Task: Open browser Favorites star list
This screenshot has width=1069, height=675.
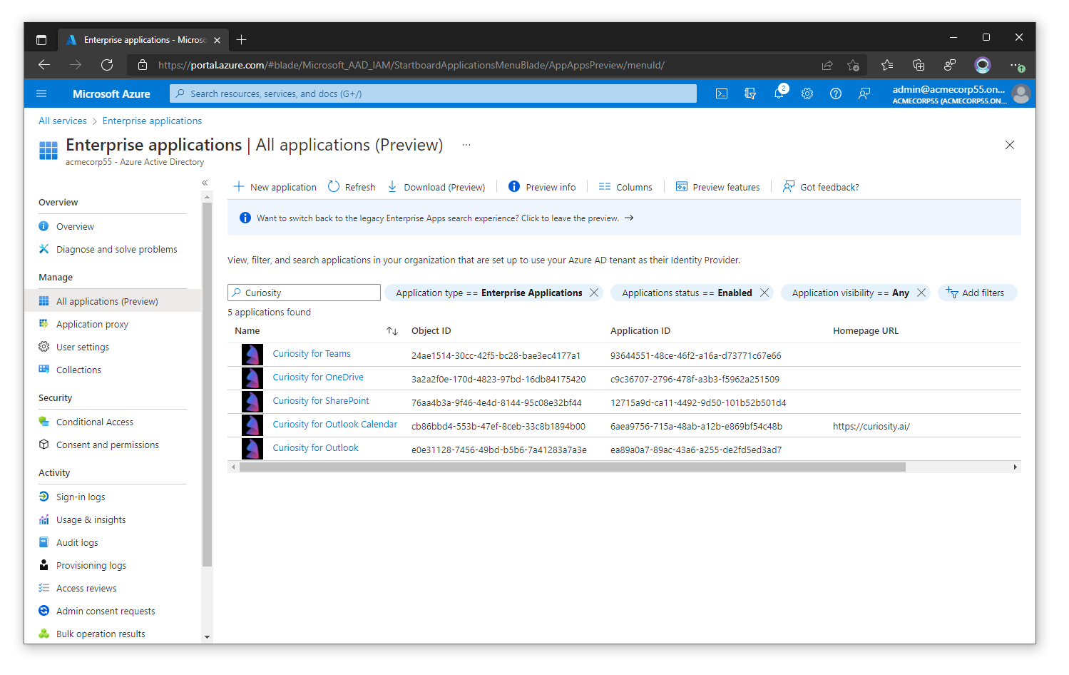Action: pyautogui.click(x=887, y=65)
